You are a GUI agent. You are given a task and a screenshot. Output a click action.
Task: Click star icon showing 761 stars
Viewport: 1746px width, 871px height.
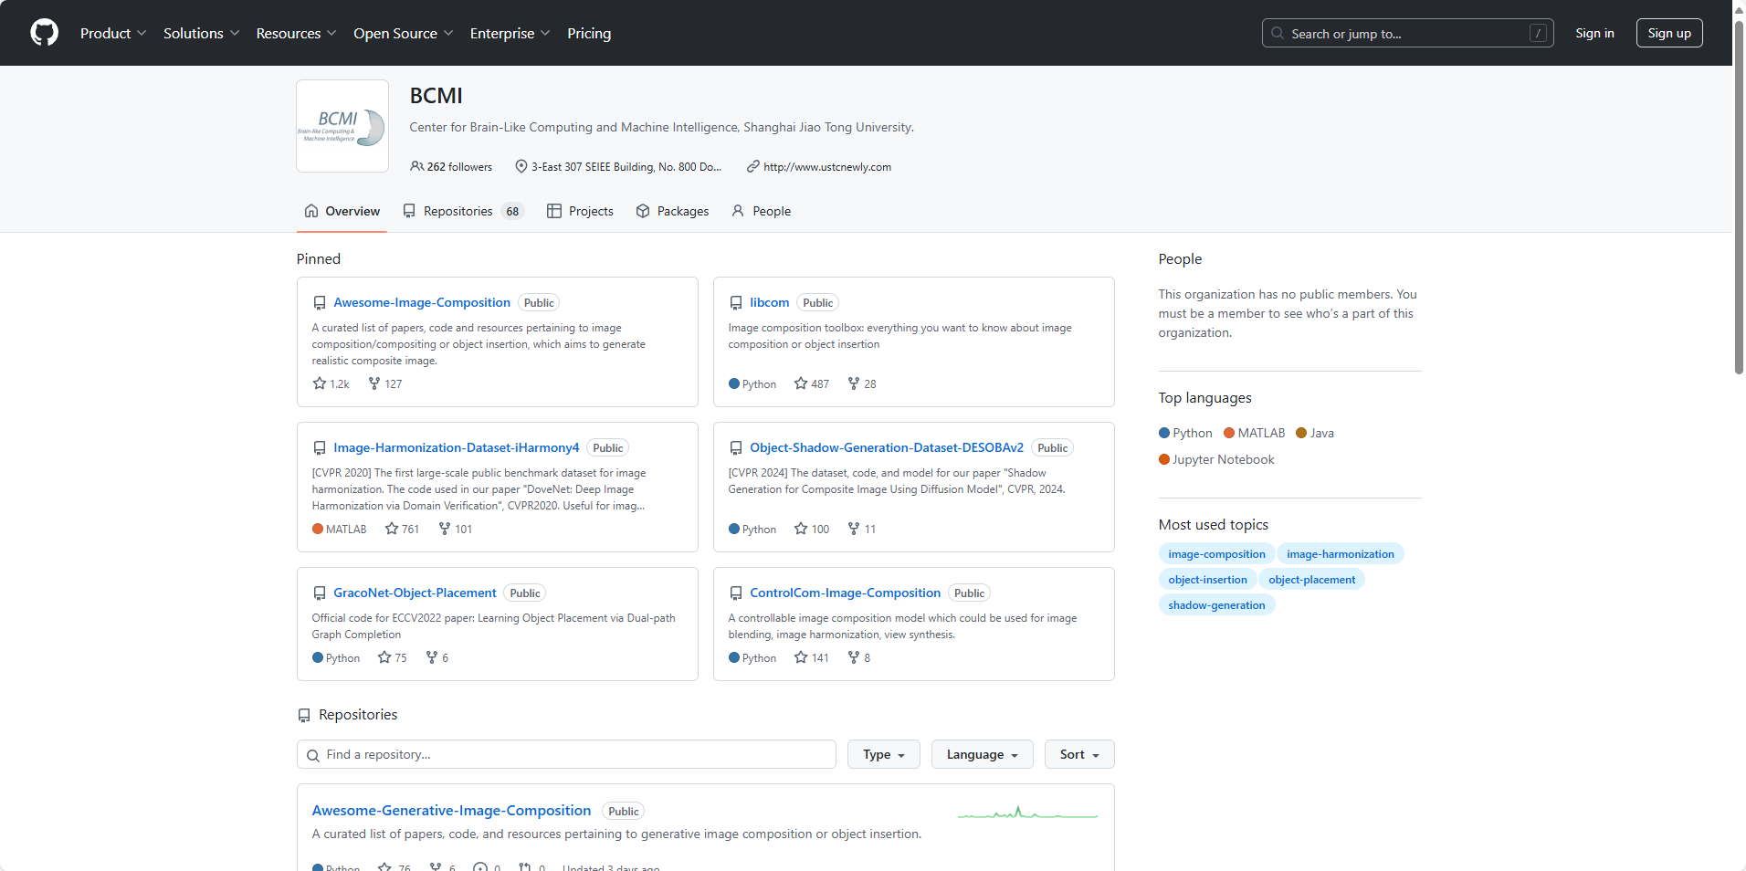click(x=392, y=529)
